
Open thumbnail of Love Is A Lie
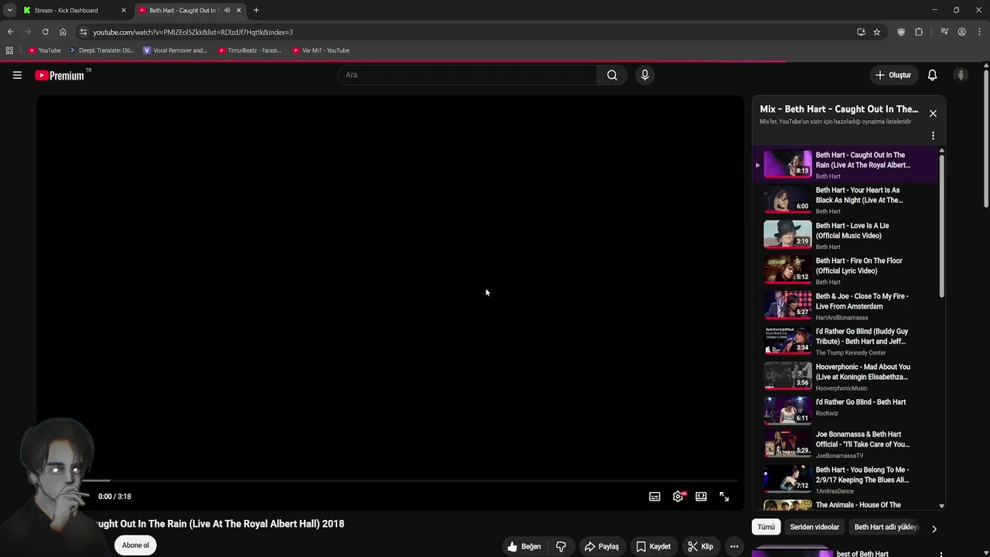787,234
